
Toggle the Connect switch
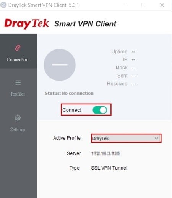100,110
